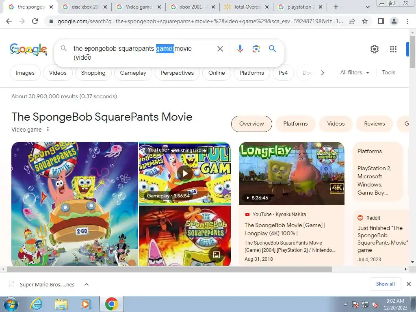Click the volume icon in tray
The width and height of the screenshot is (416, 312).
tap(375, 304)
